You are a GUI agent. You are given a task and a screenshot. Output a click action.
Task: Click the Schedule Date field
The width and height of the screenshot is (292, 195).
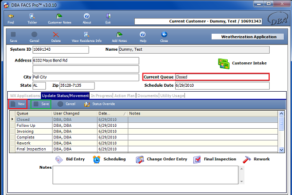(x=222, y=86)
